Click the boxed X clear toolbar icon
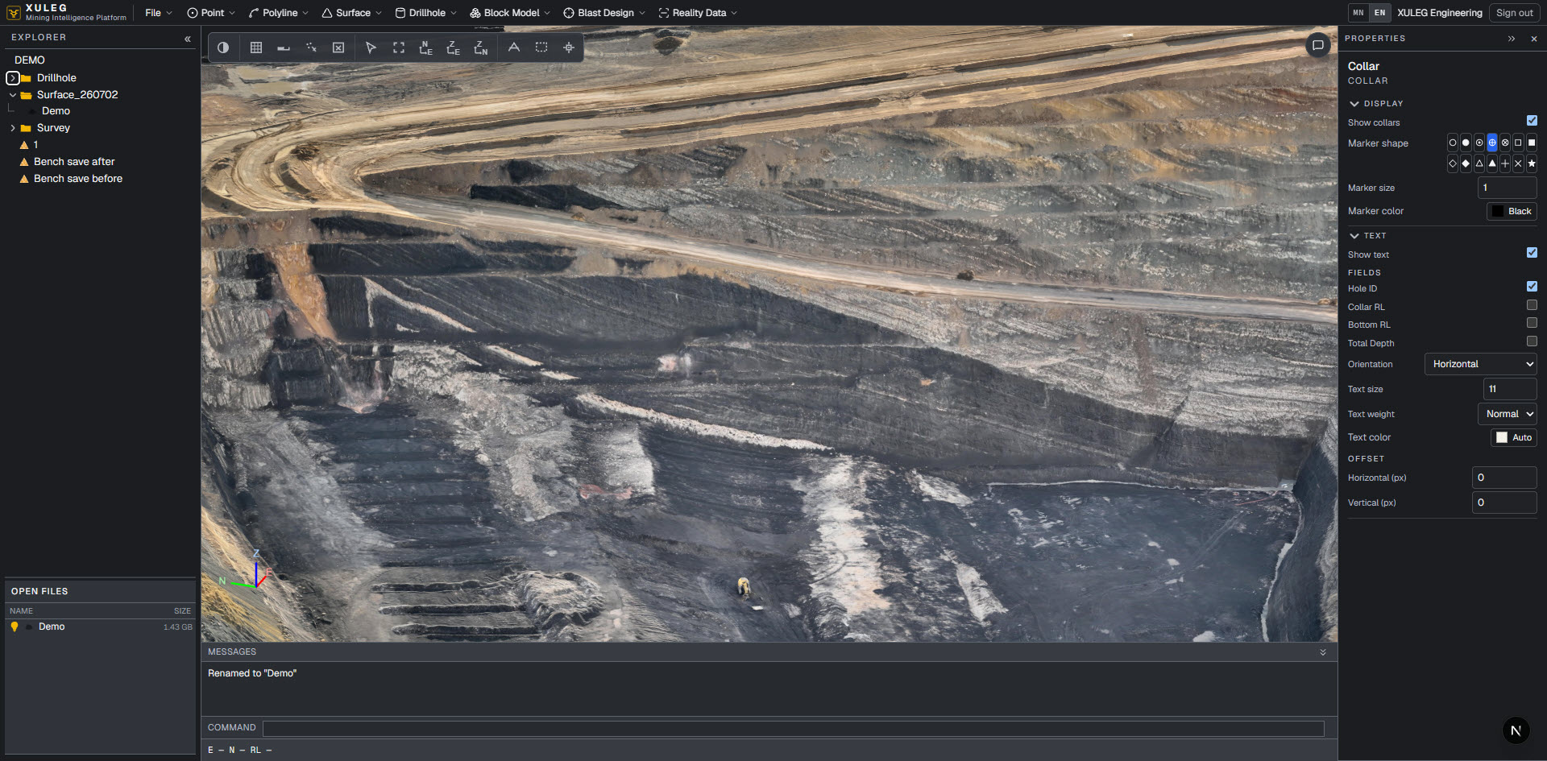This screenshot has height=761, width=1547. (x=338, y=48)
